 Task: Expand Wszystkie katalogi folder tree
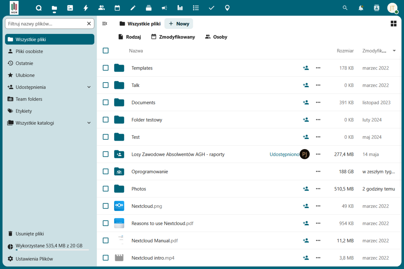pyautogui.click(x=89, y=123)
